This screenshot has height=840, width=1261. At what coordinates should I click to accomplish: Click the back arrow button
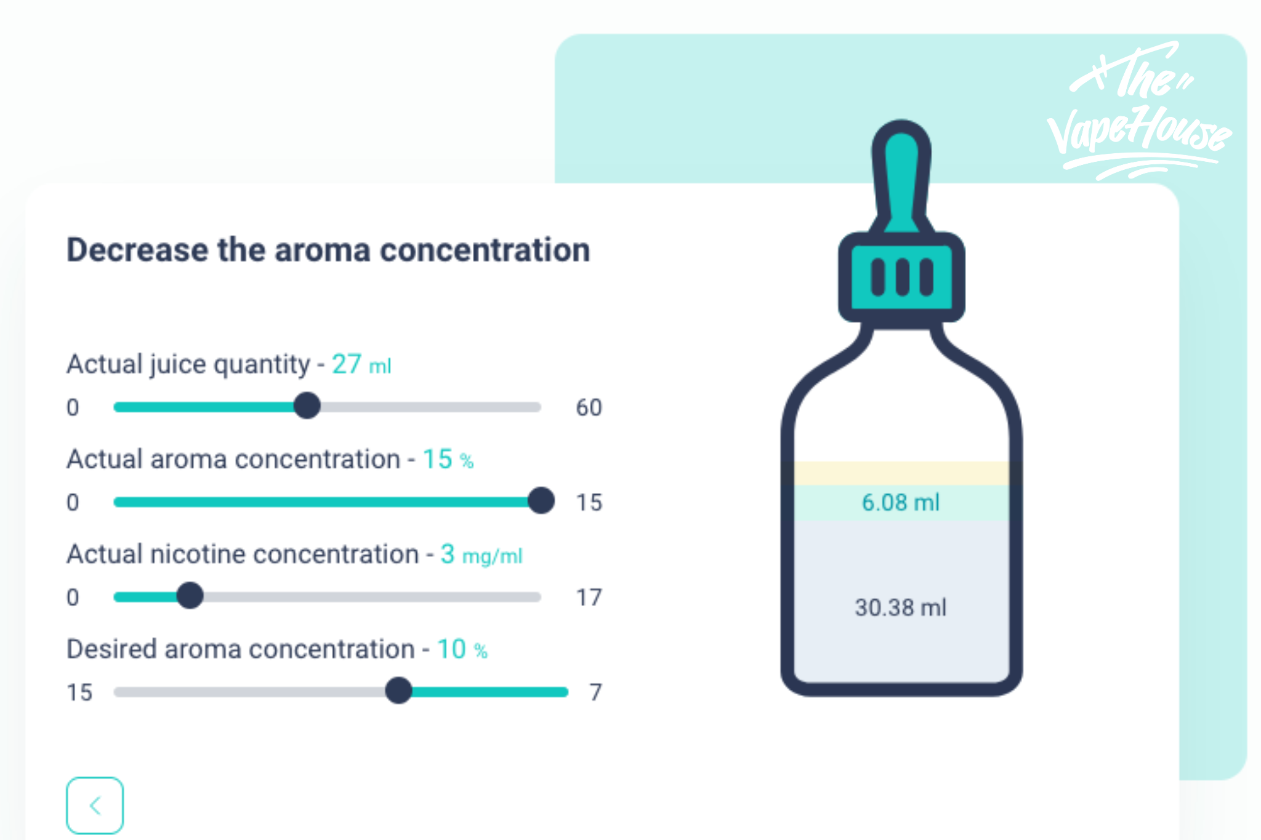pyautogui.click(x=95, y=805)
